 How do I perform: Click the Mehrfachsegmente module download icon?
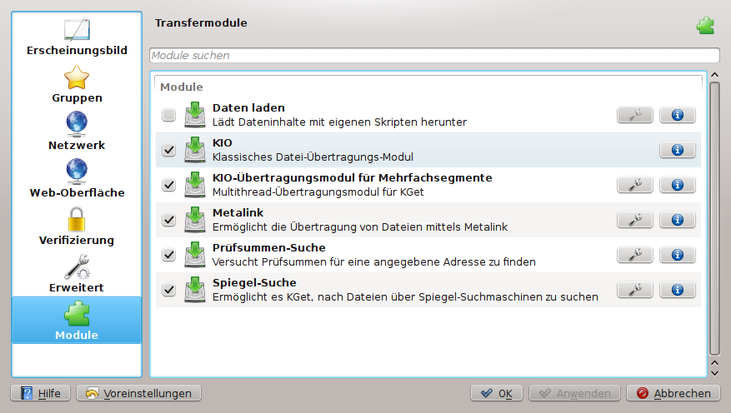[195, 185]
